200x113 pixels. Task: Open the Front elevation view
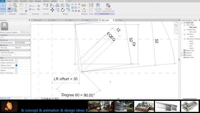click(x=191, y=43)
